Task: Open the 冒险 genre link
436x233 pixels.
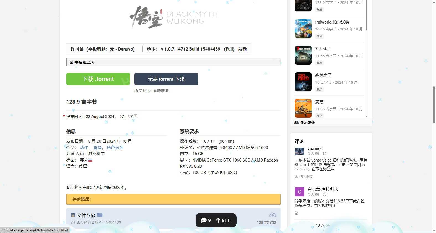Action: 97,148
